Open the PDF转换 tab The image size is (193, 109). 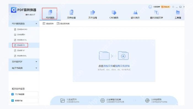point(50,14)
